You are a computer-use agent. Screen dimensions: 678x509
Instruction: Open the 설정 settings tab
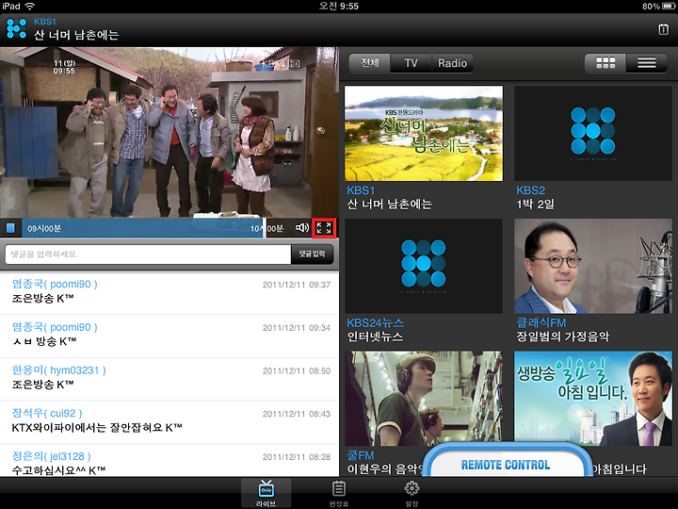click(412, 493)
